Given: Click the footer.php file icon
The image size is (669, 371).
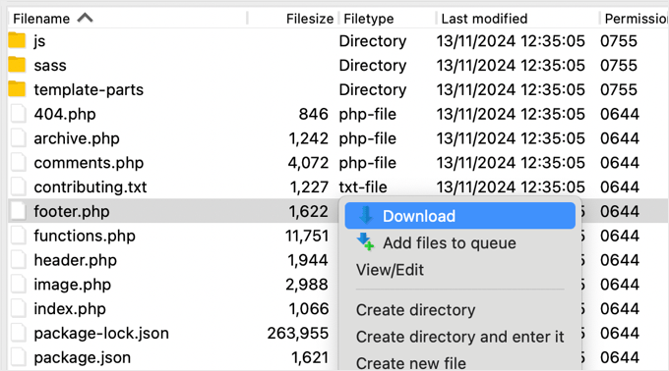Looking at the screenshot, I should point(19,211).
